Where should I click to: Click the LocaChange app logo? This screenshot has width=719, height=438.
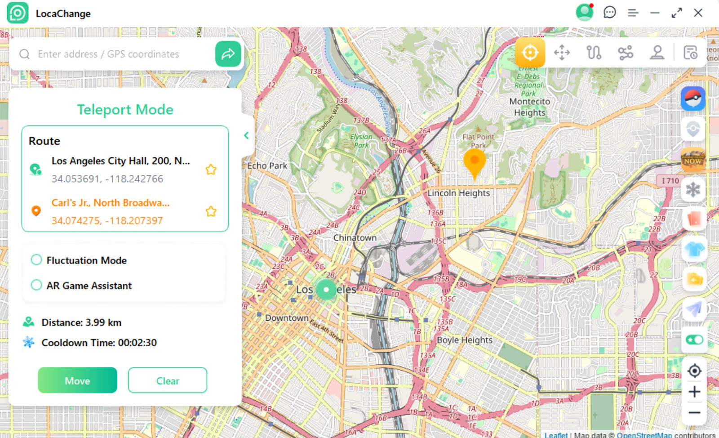tap(18, 13)
